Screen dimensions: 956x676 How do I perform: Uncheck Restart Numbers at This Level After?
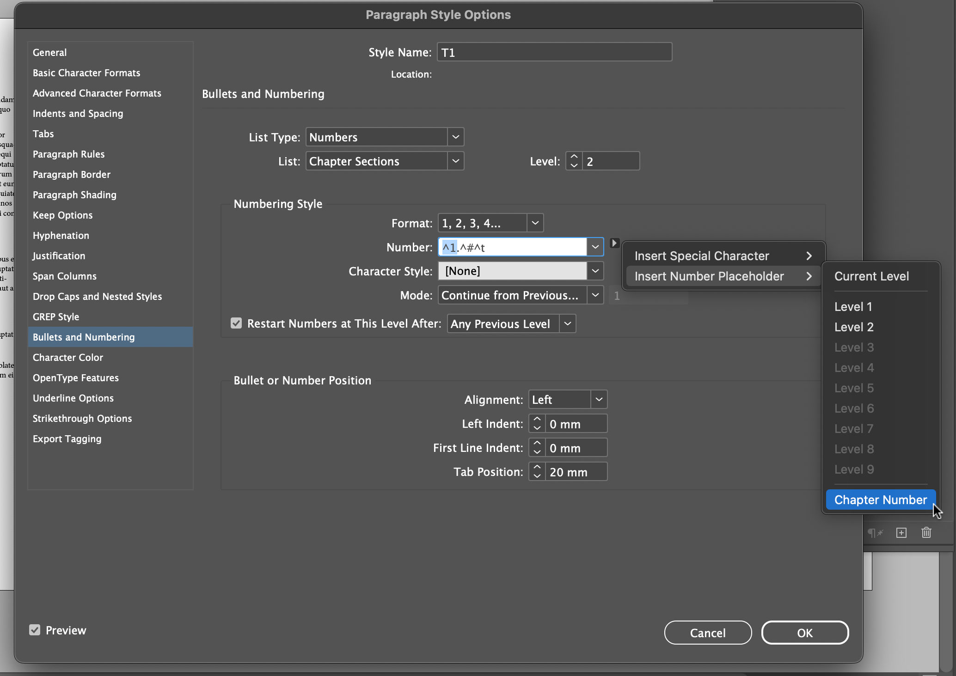tap(236, 323)
